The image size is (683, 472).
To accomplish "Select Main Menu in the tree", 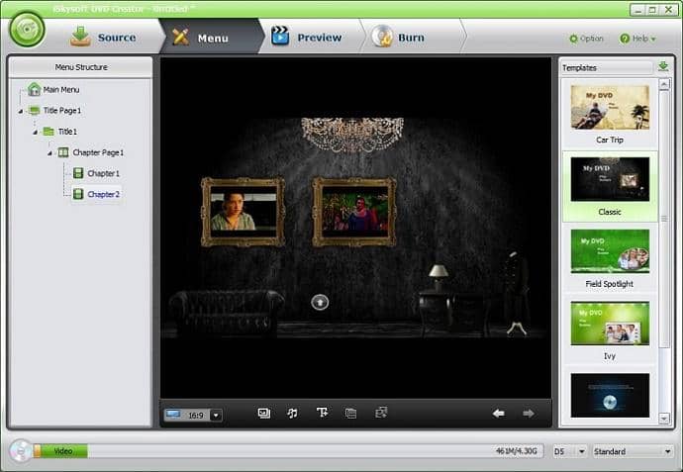I will (x=61, y=90).
